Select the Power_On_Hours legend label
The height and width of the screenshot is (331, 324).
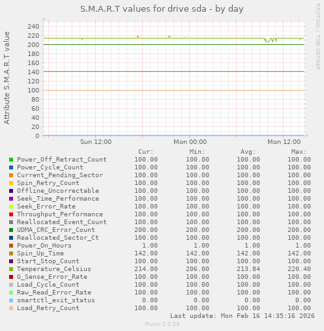[44, 246]
